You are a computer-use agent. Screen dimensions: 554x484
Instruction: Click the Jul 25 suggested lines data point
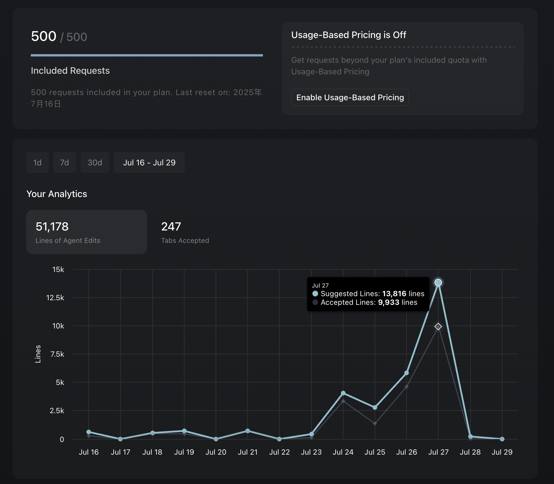pyautogui.click(x=375, y=407)
